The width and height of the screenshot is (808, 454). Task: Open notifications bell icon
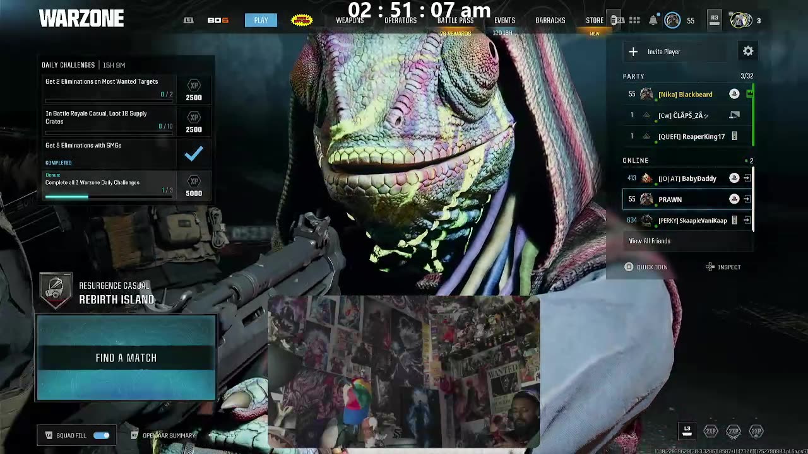coord(653,21)
